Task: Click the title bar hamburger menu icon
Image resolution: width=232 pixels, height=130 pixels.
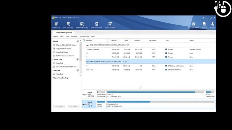Action: (x=203, y=18)
